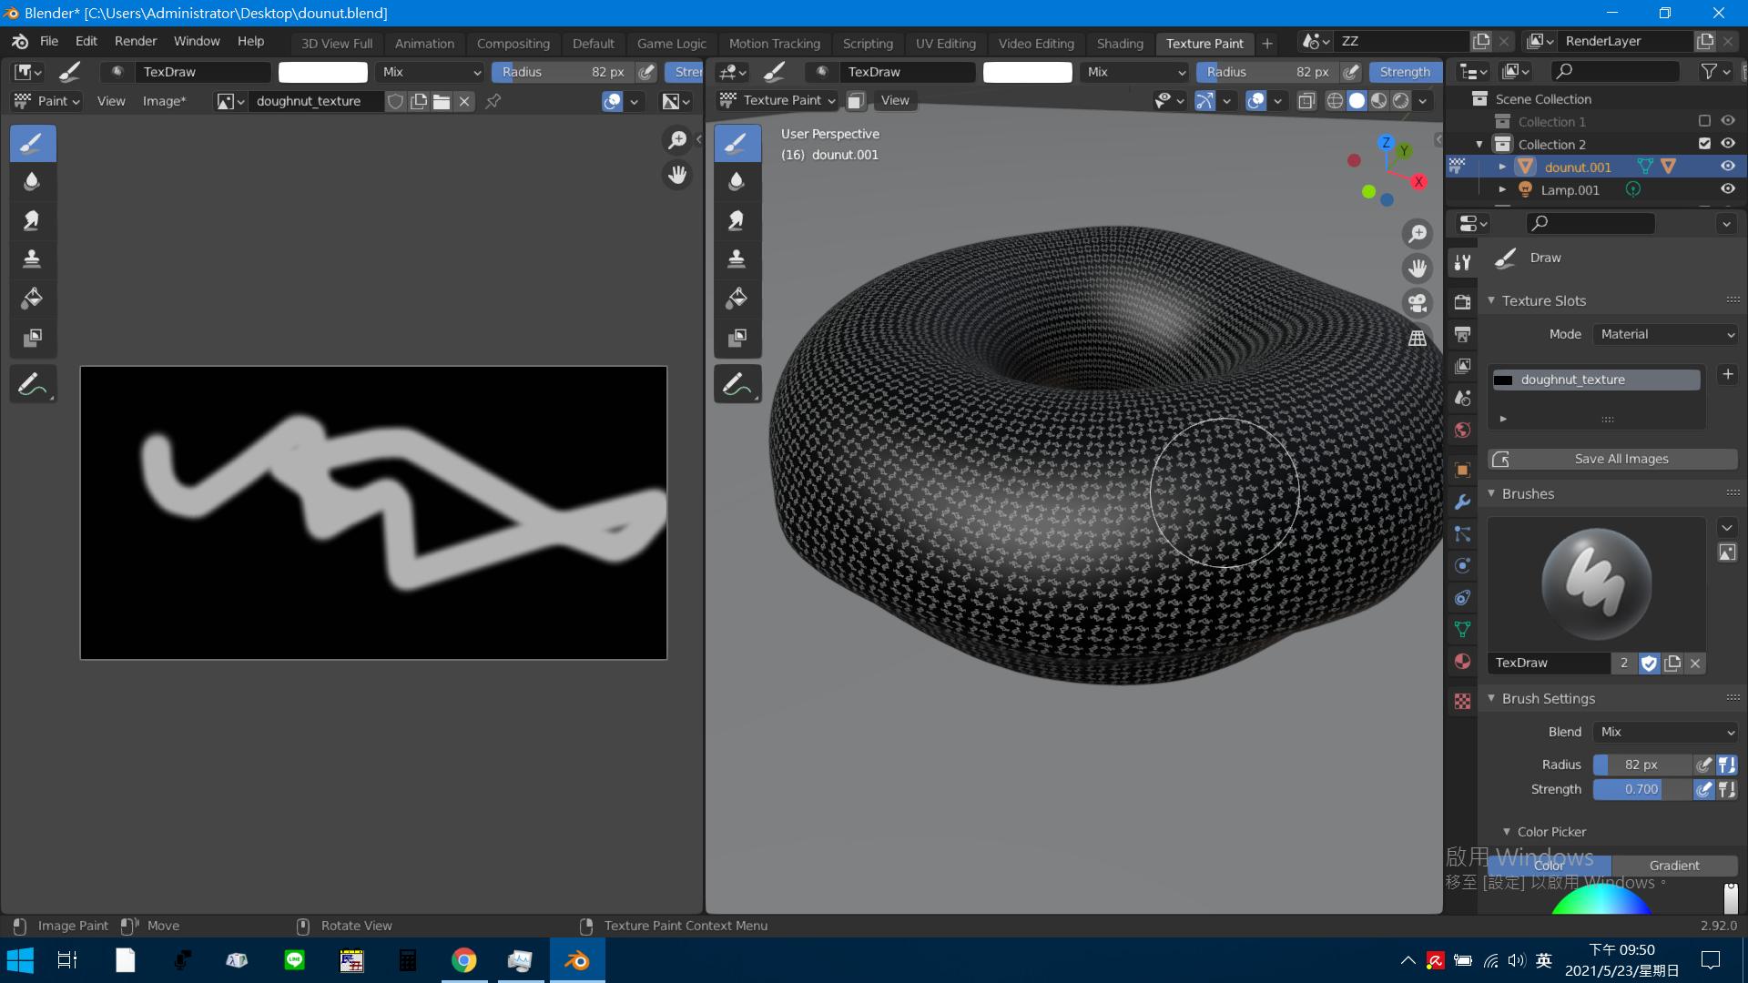Screen dimensions: 1748x983
Task: Expand the Brushes panel
Action: pos(1495,493)
